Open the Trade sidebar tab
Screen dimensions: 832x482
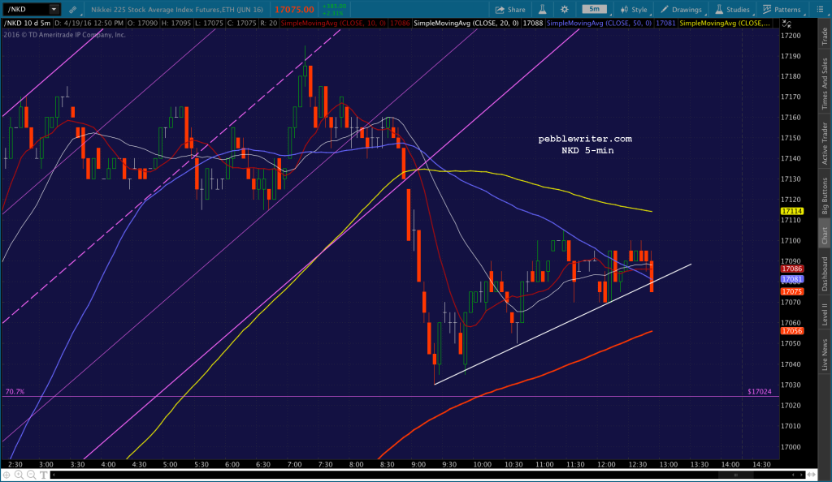pyautogui.click(x=825, y=36)
